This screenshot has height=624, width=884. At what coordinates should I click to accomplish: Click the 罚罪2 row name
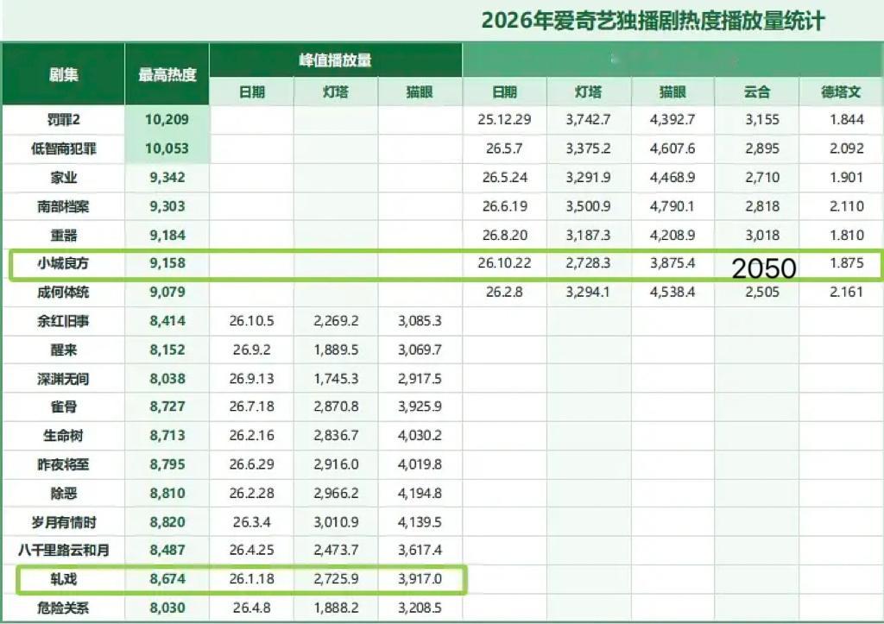[x=63, y=119]
